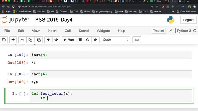Reload the page in the browser
Image resolution: width=198 pixels, height=111 pixels.
tap(13, 7)
